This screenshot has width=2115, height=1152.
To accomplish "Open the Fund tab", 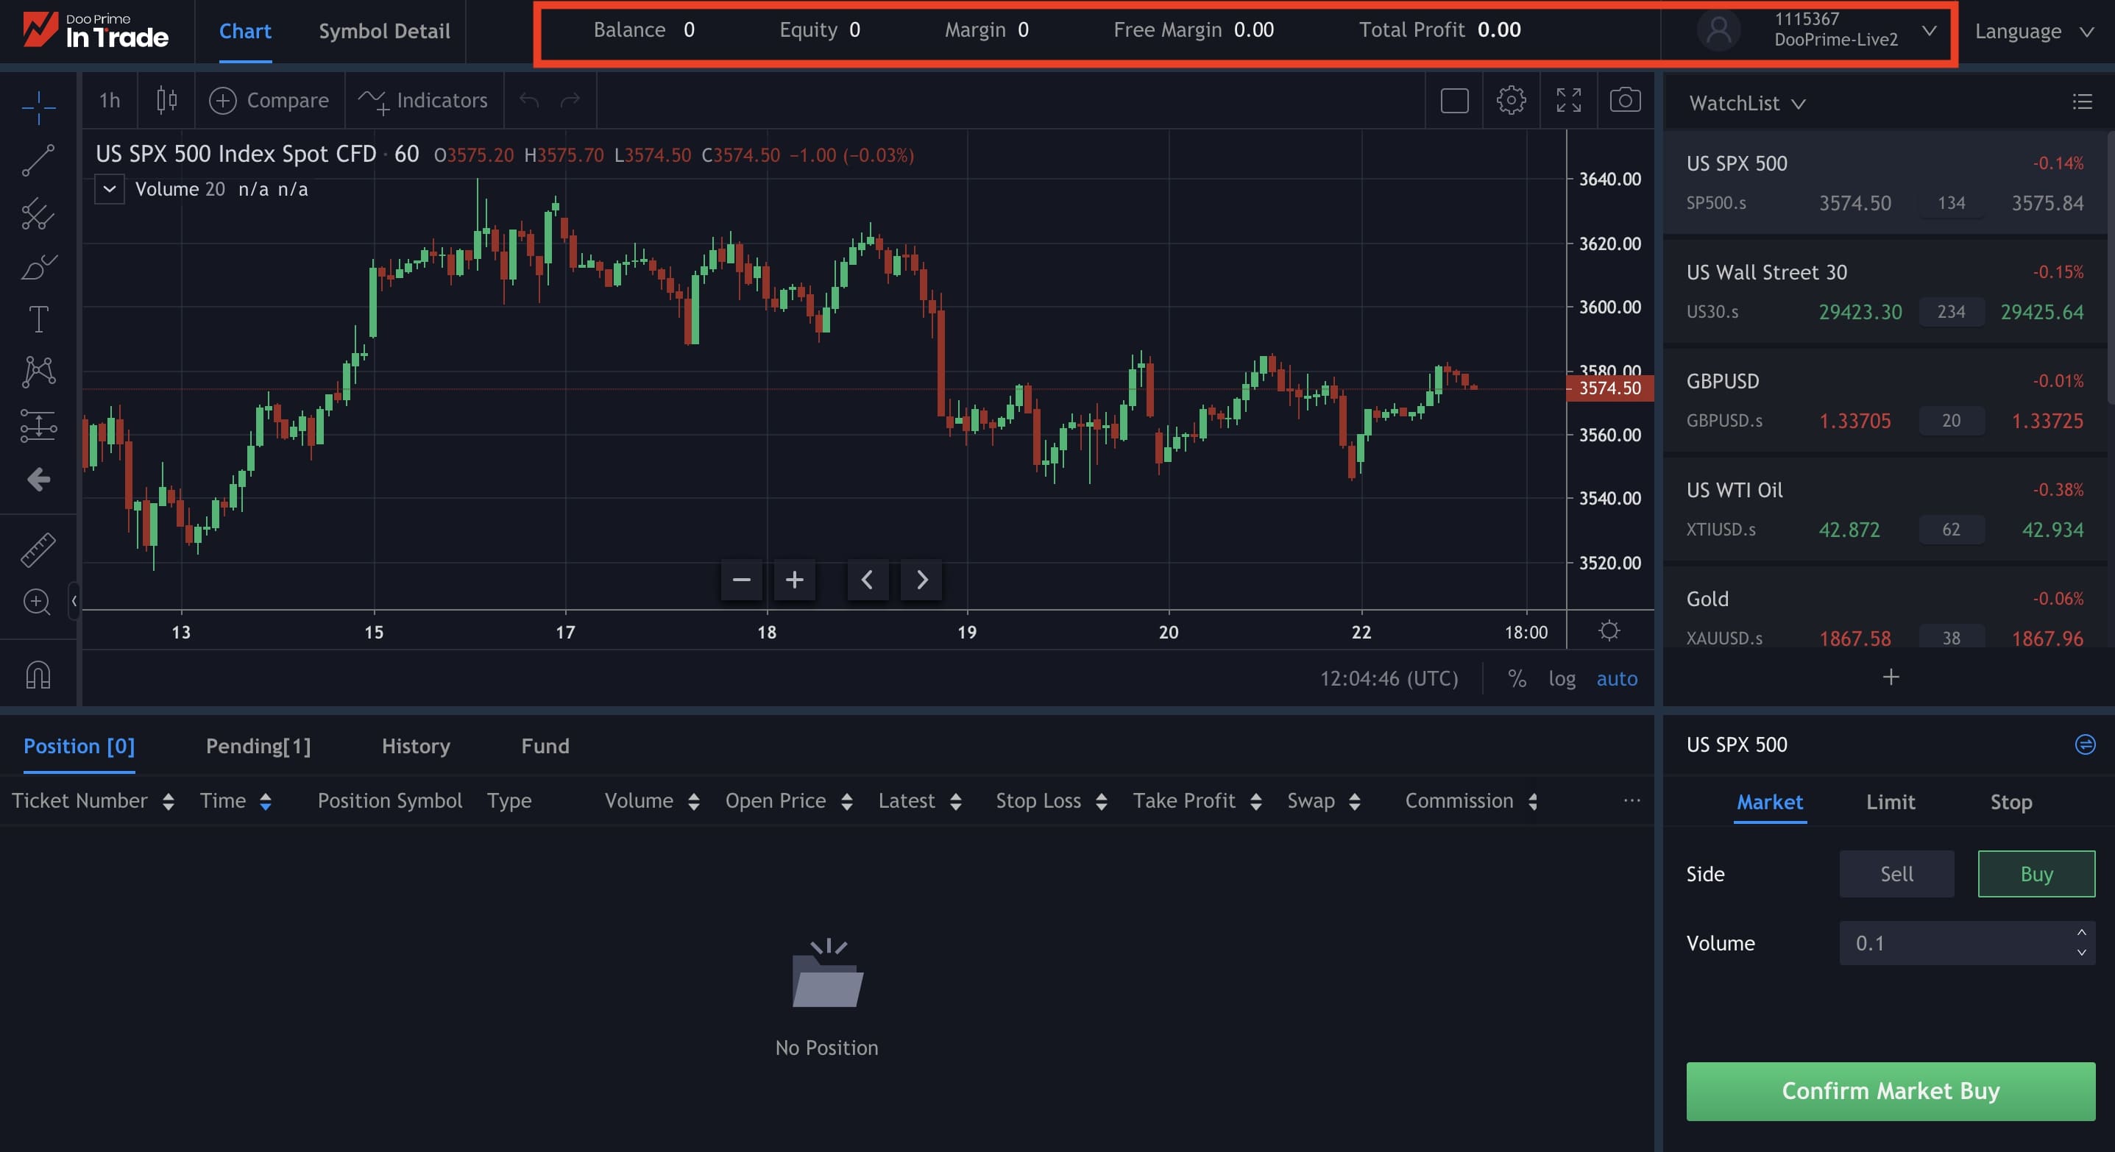I will (545, 746).
